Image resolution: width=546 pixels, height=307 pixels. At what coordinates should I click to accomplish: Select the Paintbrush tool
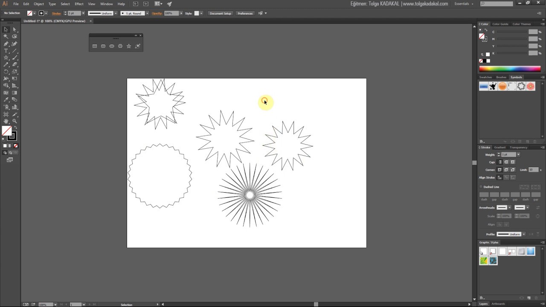coord(15,58)
